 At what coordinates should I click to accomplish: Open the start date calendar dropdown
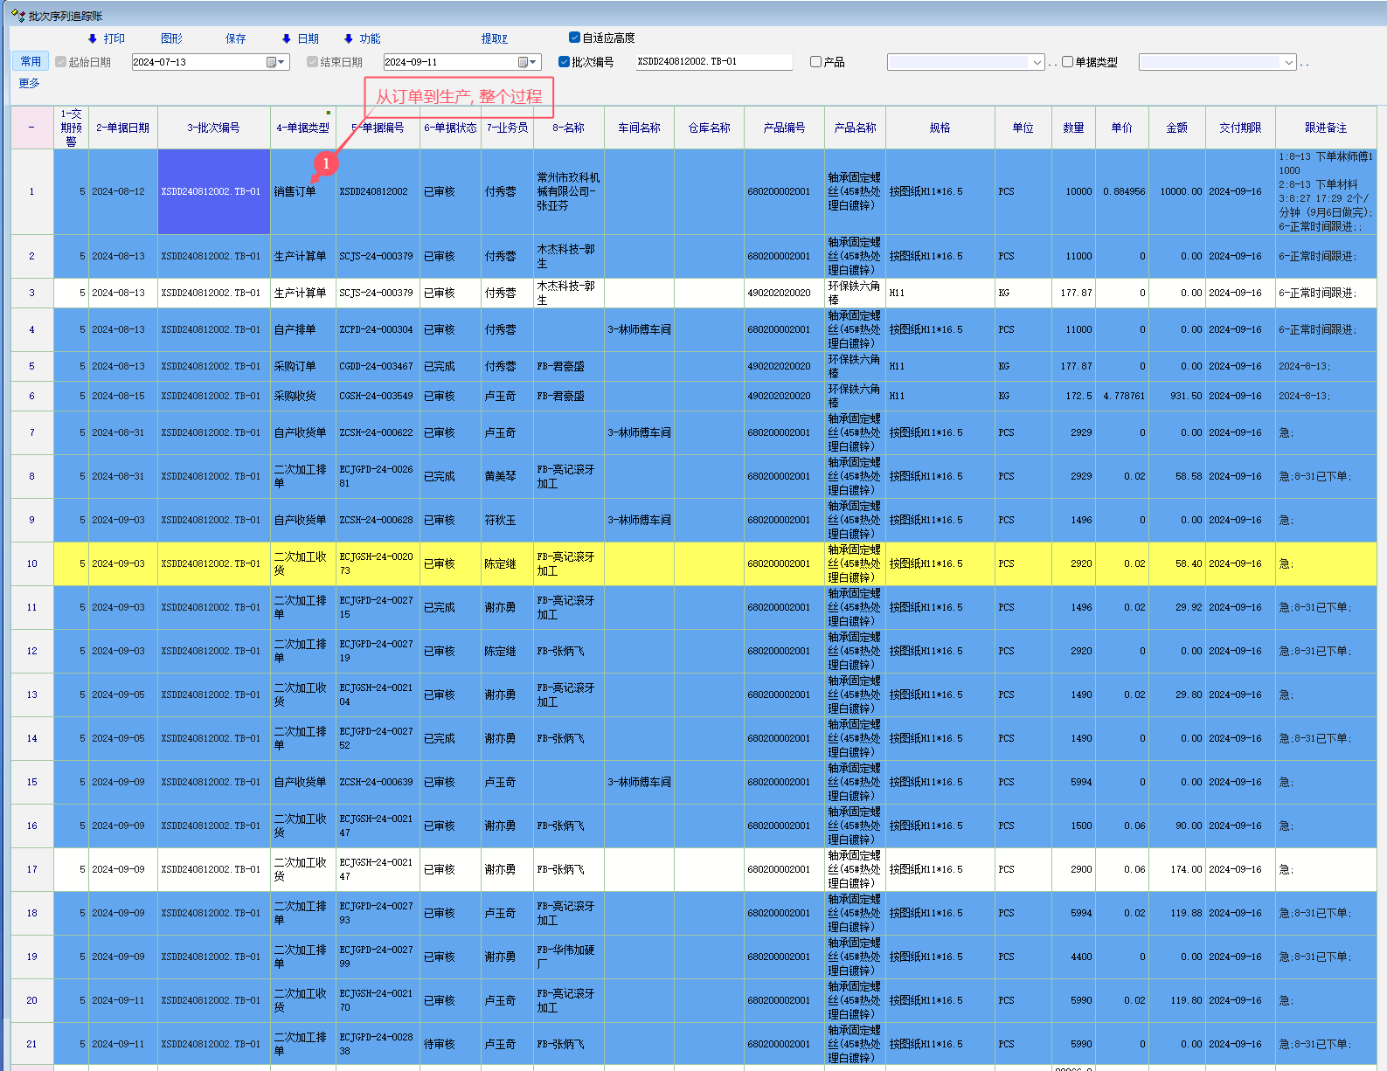click(x=276, y=62)
